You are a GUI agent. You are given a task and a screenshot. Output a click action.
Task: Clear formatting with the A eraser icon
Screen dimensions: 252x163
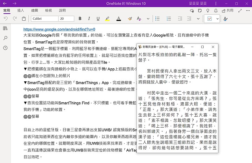[x=139, y=19]
